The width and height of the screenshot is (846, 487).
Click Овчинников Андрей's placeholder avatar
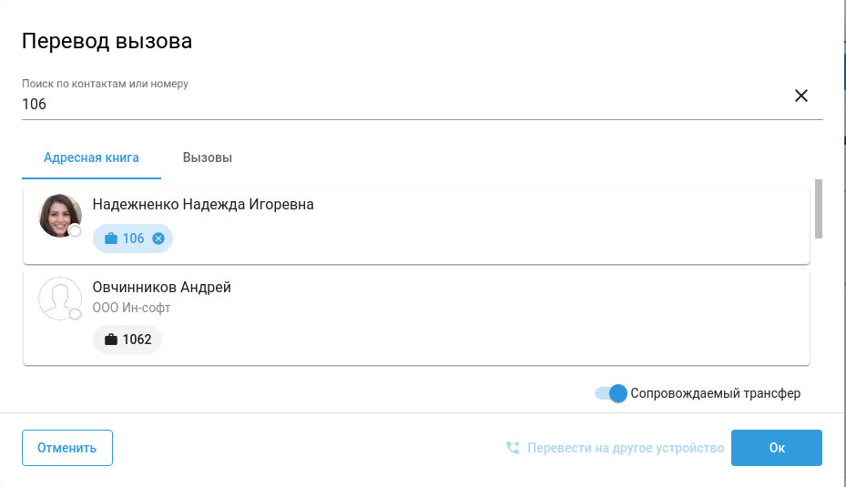tap(59, 298)
